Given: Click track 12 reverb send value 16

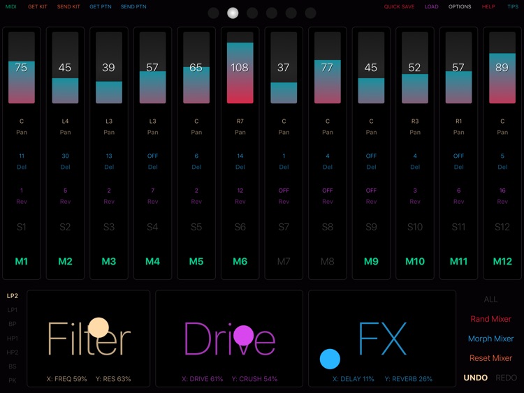Looking at the screenshot, I should coord(502,191).
